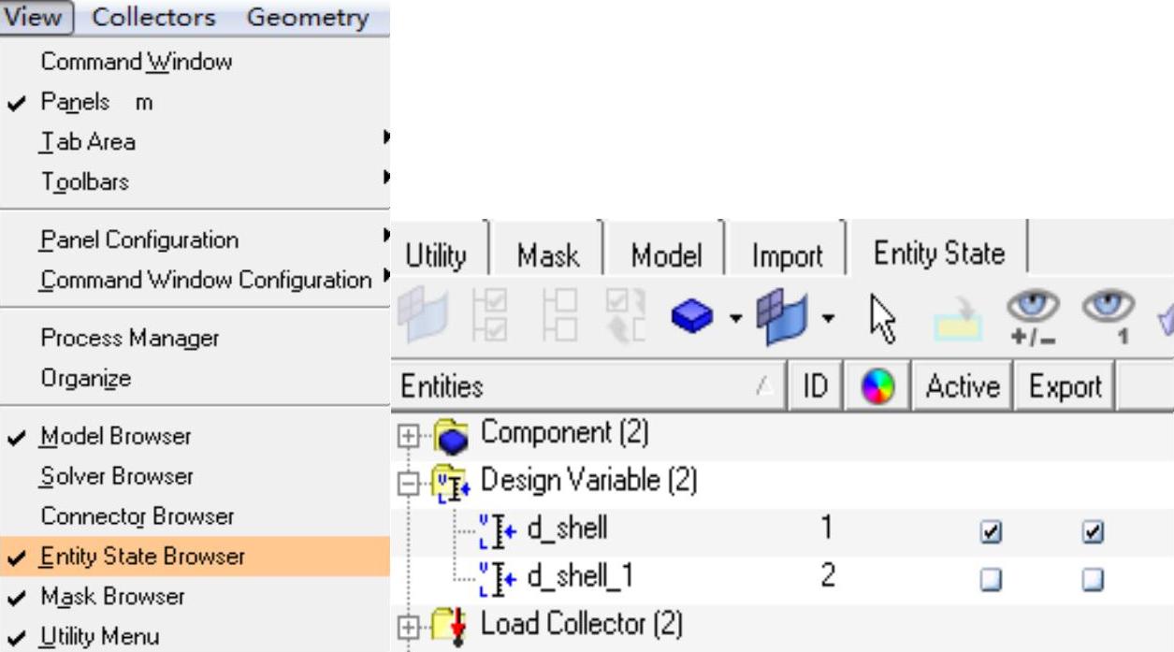Select Entity State Browser menu entry
The width and height of the screenshot is (1174, 652).
coord(142,557)
